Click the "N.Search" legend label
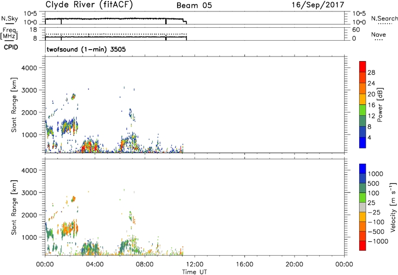Viewport: 398px width, 275px height. 384,18
